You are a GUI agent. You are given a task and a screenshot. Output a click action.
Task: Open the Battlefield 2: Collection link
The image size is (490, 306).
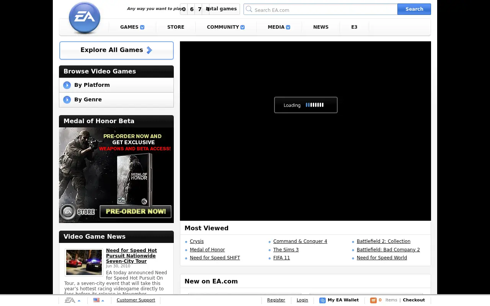click(384, 241)
